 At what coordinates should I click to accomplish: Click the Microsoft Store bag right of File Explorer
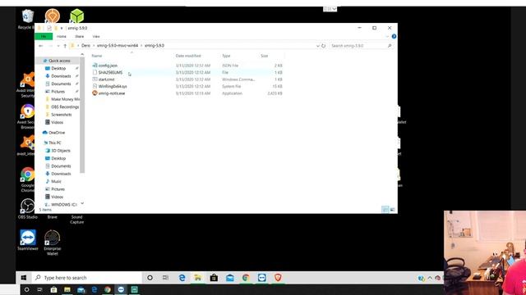point(214,278)
